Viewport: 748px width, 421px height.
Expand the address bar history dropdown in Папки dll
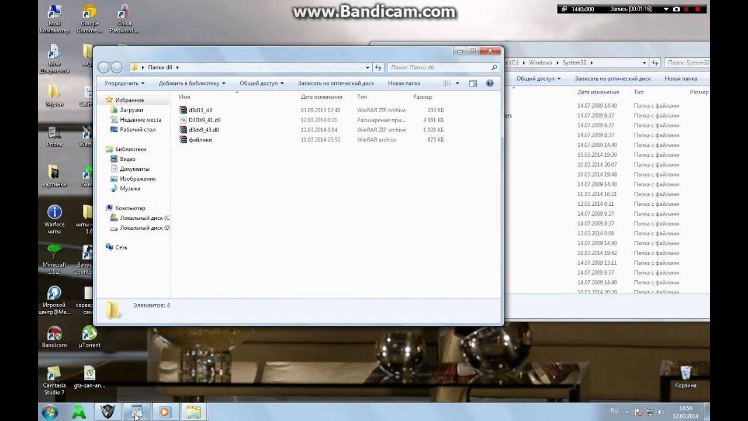pos(368,67)
